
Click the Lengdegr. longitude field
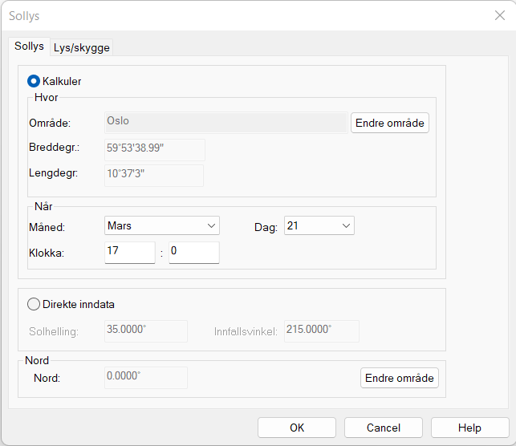(153, 176)
